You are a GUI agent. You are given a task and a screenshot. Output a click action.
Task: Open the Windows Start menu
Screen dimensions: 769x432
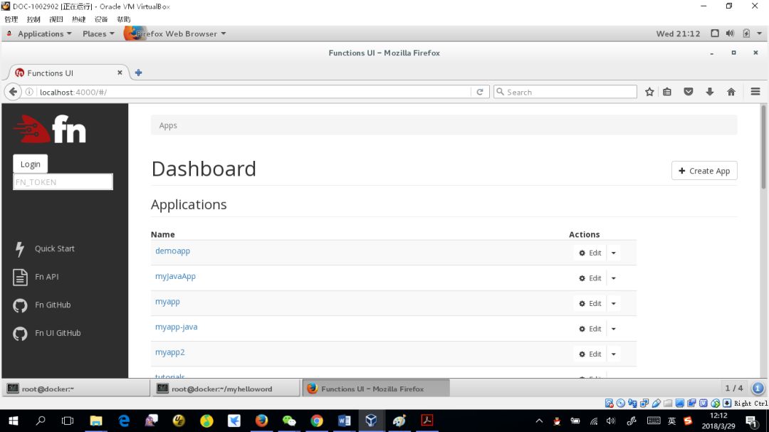coord(14,421)
